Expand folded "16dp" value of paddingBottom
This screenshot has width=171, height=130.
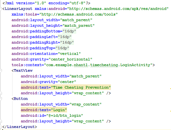(x=69, y=31)
